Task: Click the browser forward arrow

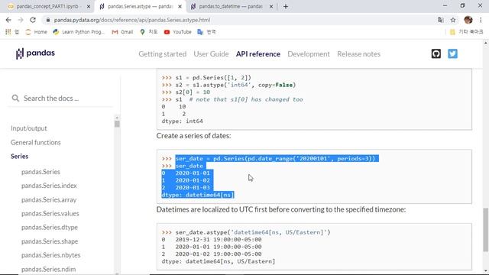Action: tap(21, 20)
